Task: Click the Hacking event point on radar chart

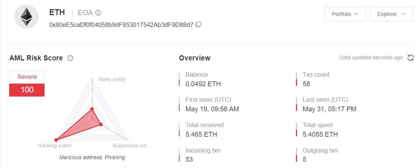Action: (56, 140)
